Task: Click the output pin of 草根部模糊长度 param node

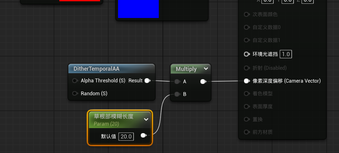Action: [143, 135]
